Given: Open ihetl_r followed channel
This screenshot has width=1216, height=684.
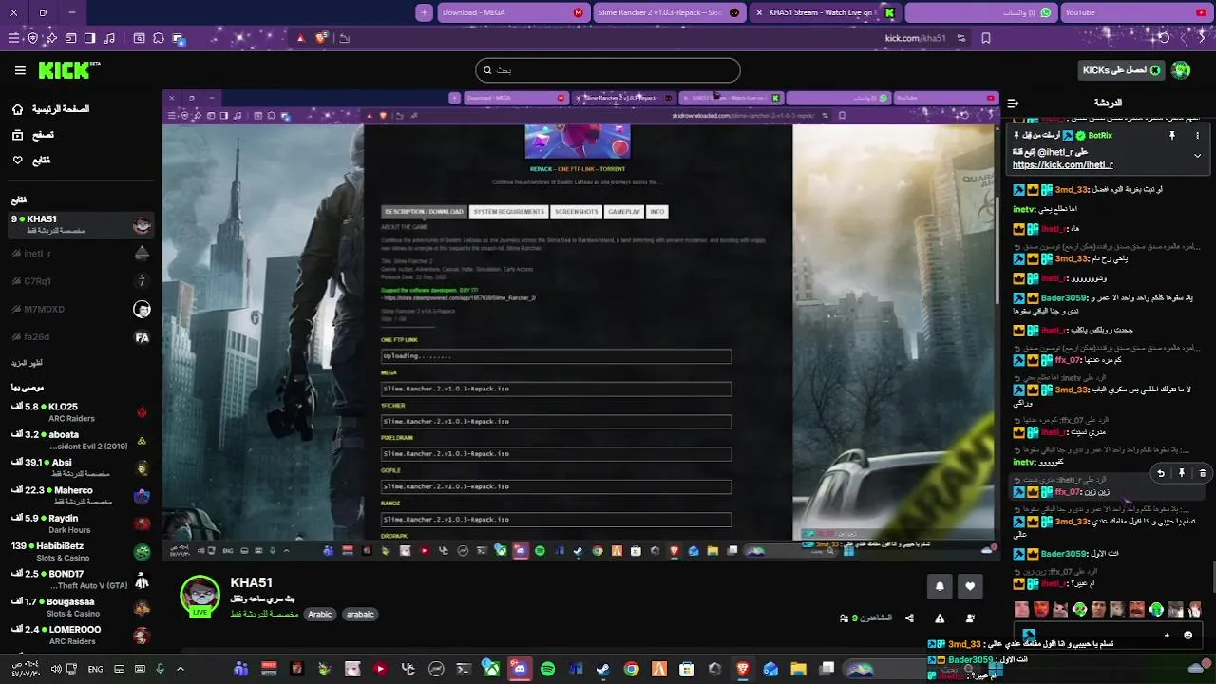Looking at the screenshot, I should (81, 254).
